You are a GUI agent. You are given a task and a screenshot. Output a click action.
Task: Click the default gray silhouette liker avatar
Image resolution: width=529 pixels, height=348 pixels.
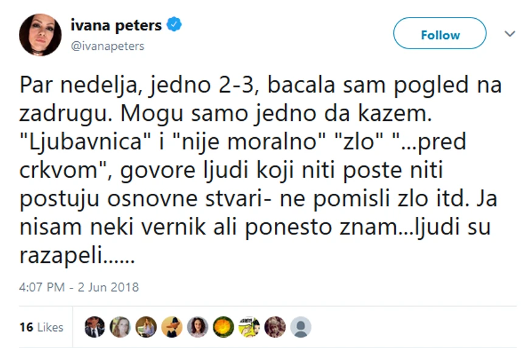[301, 327]
